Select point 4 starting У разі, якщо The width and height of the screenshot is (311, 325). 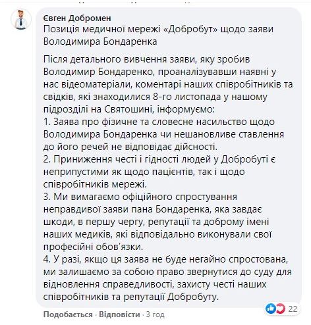tap(167, 278)
